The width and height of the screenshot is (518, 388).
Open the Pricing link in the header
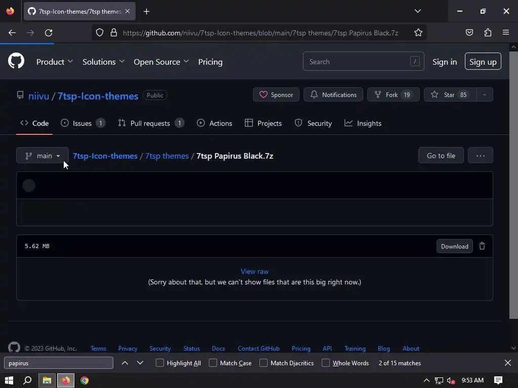[x=210, y=62]
